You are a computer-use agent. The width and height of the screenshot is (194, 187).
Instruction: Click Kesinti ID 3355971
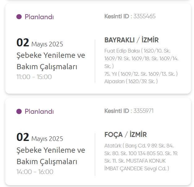point(129,111)
